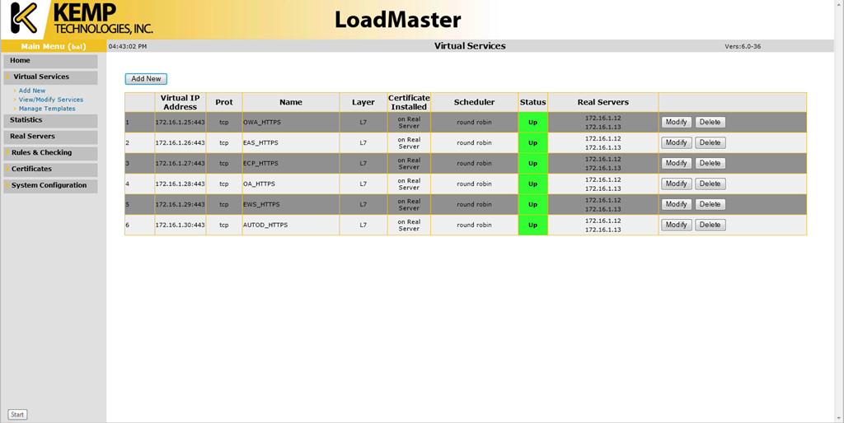Delete the OA_HTTPS virtual service
The width and height of the screenshot is (844, 423).
[x=710, y=184]
